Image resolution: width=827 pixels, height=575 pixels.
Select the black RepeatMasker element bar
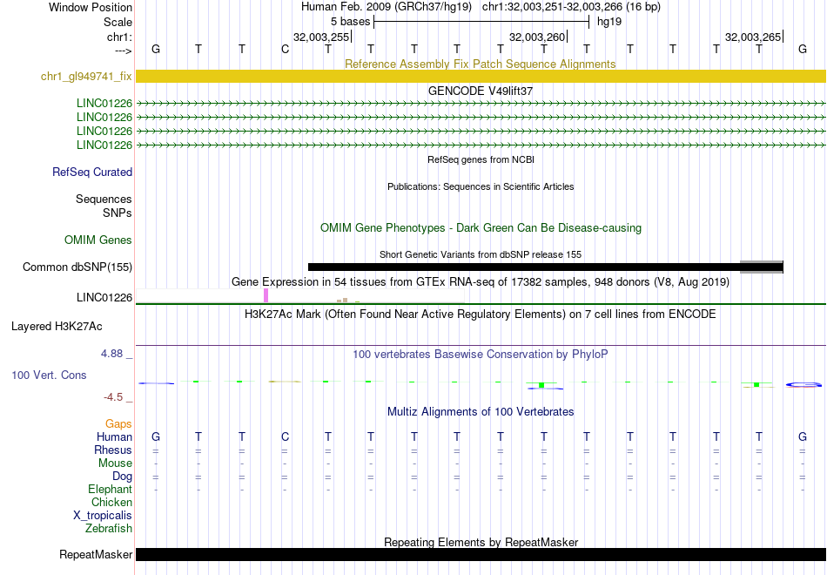(x=481, y=554)
